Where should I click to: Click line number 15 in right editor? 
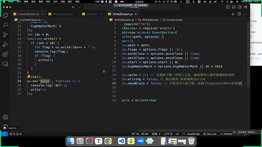click(x=114, y=83)
